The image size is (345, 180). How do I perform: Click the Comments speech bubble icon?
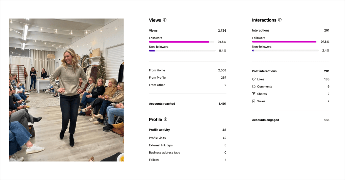(x=254, y=86)
